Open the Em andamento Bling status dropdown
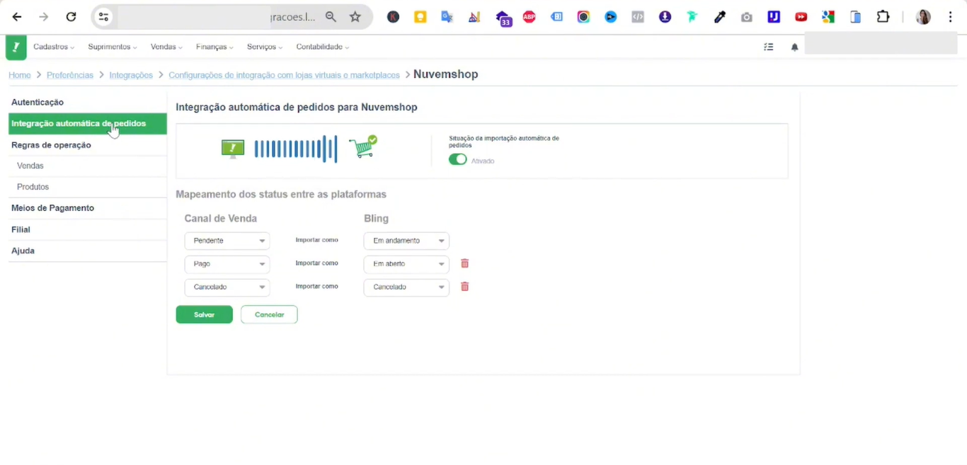Screen dimensions: 967x465 point(406,241)
